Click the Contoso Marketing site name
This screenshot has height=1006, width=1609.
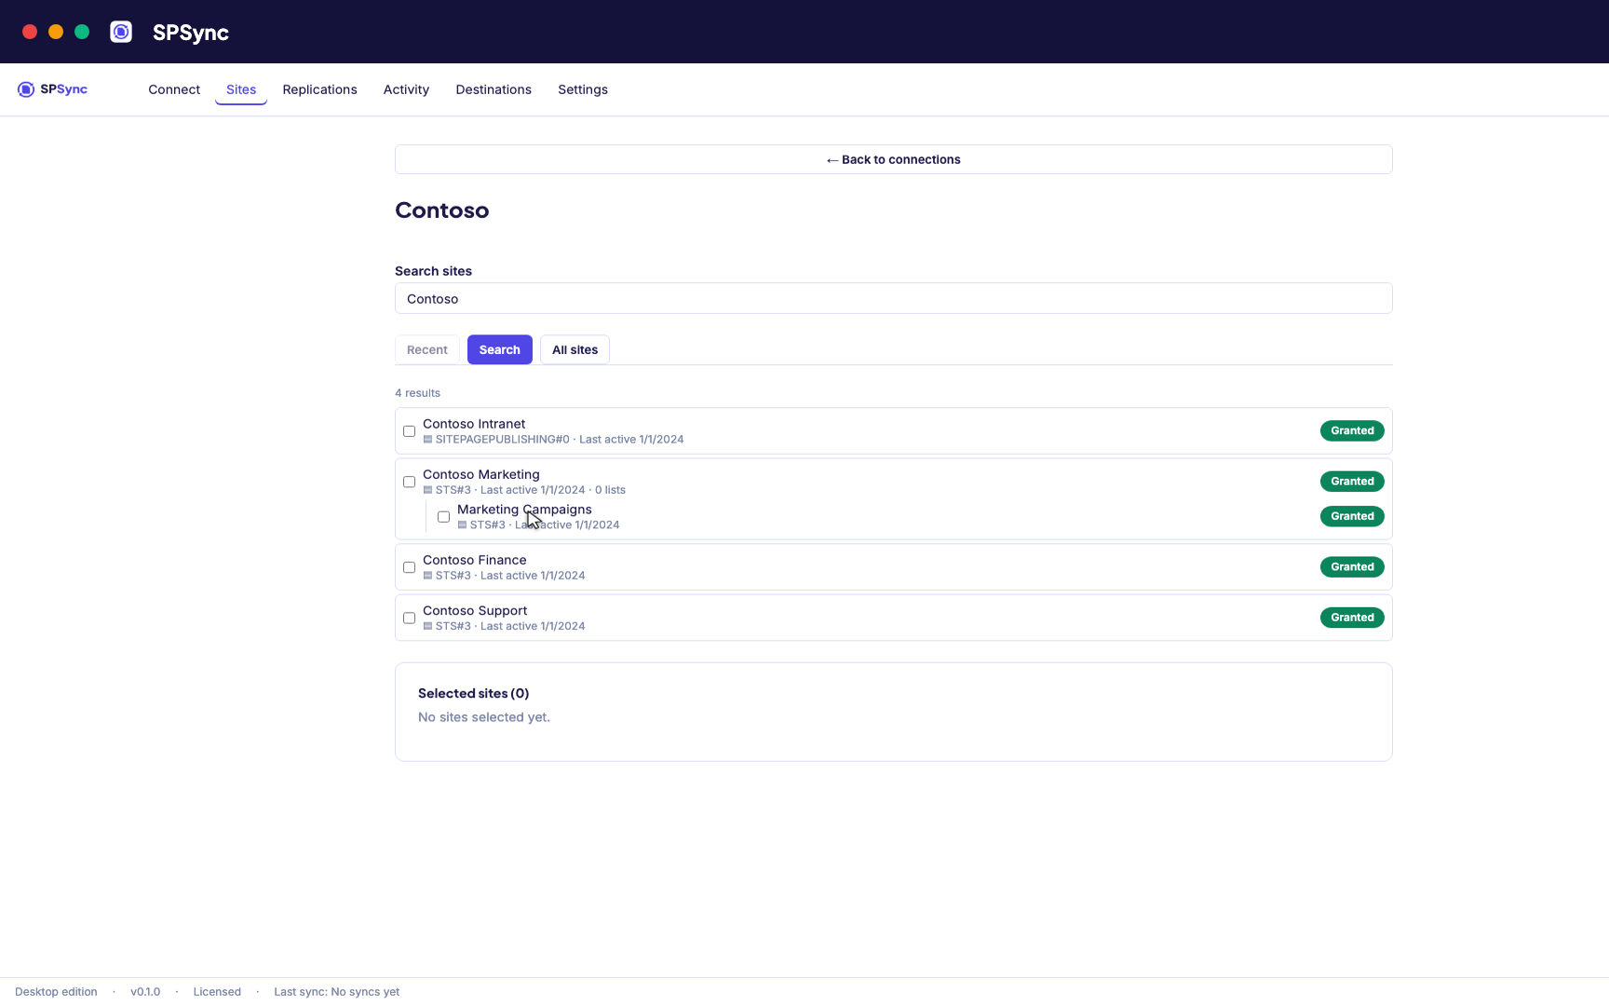481,474
